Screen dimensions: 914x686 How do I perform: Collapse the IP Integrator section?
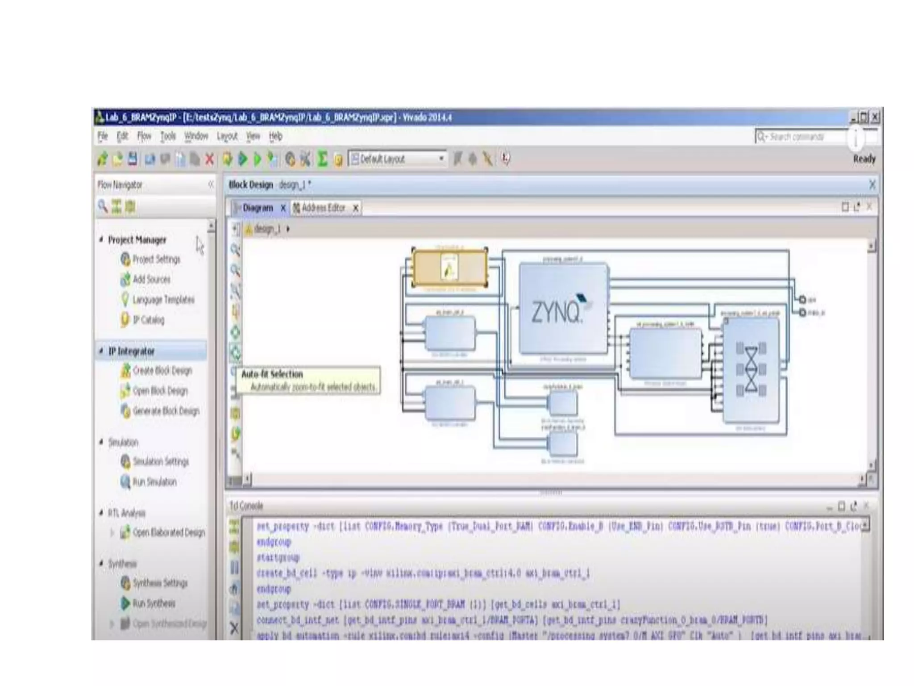coord(101,351)
